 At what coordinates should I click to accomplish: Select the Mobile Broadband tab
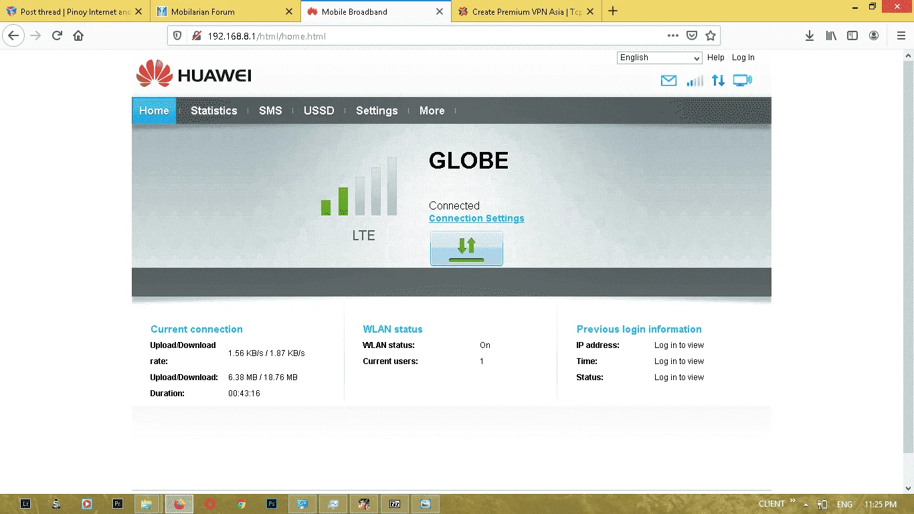coord(375,11)
